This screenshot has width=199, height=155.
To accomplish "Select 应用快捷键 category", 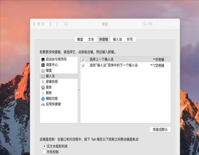I will 59,104.
